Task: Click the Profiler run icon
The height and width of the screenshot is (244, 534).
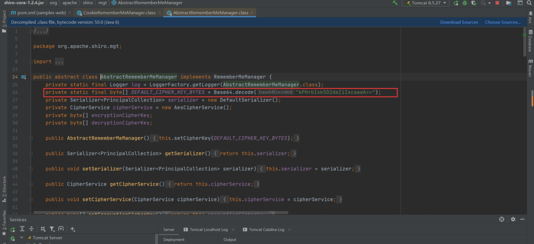Action: 483,3
